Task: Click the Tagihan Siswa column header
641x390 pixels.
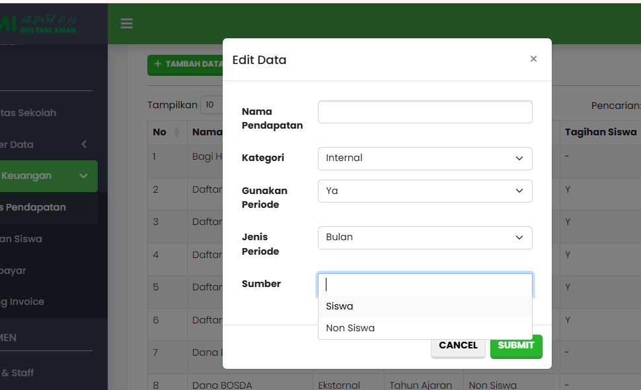Action: pyautogui.click(x=600, y=132)
